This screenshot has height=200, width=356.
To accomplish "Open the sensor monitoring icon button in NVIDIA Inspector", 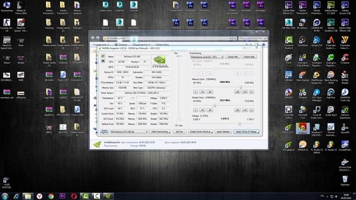I will pos(103,61).
